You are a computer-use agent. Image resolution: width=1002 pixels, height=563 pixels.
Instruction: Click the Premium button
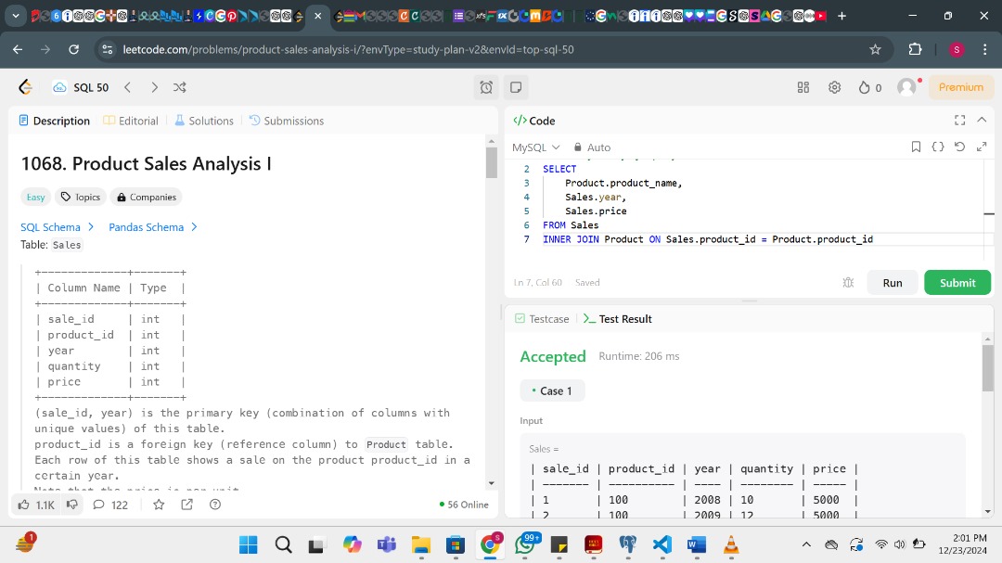coord(961,87)
